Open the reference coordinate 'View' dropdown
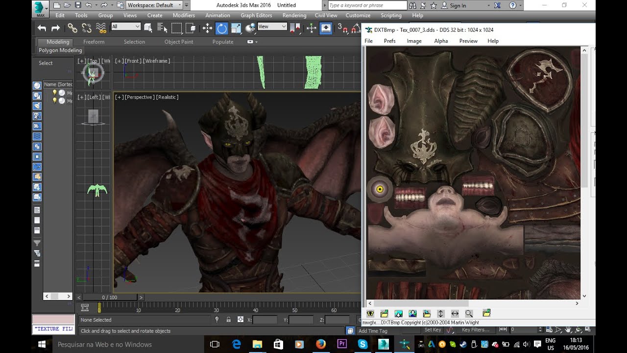This screenshot has width=627, height=353. pyautogui.click(x=272, y=26)
